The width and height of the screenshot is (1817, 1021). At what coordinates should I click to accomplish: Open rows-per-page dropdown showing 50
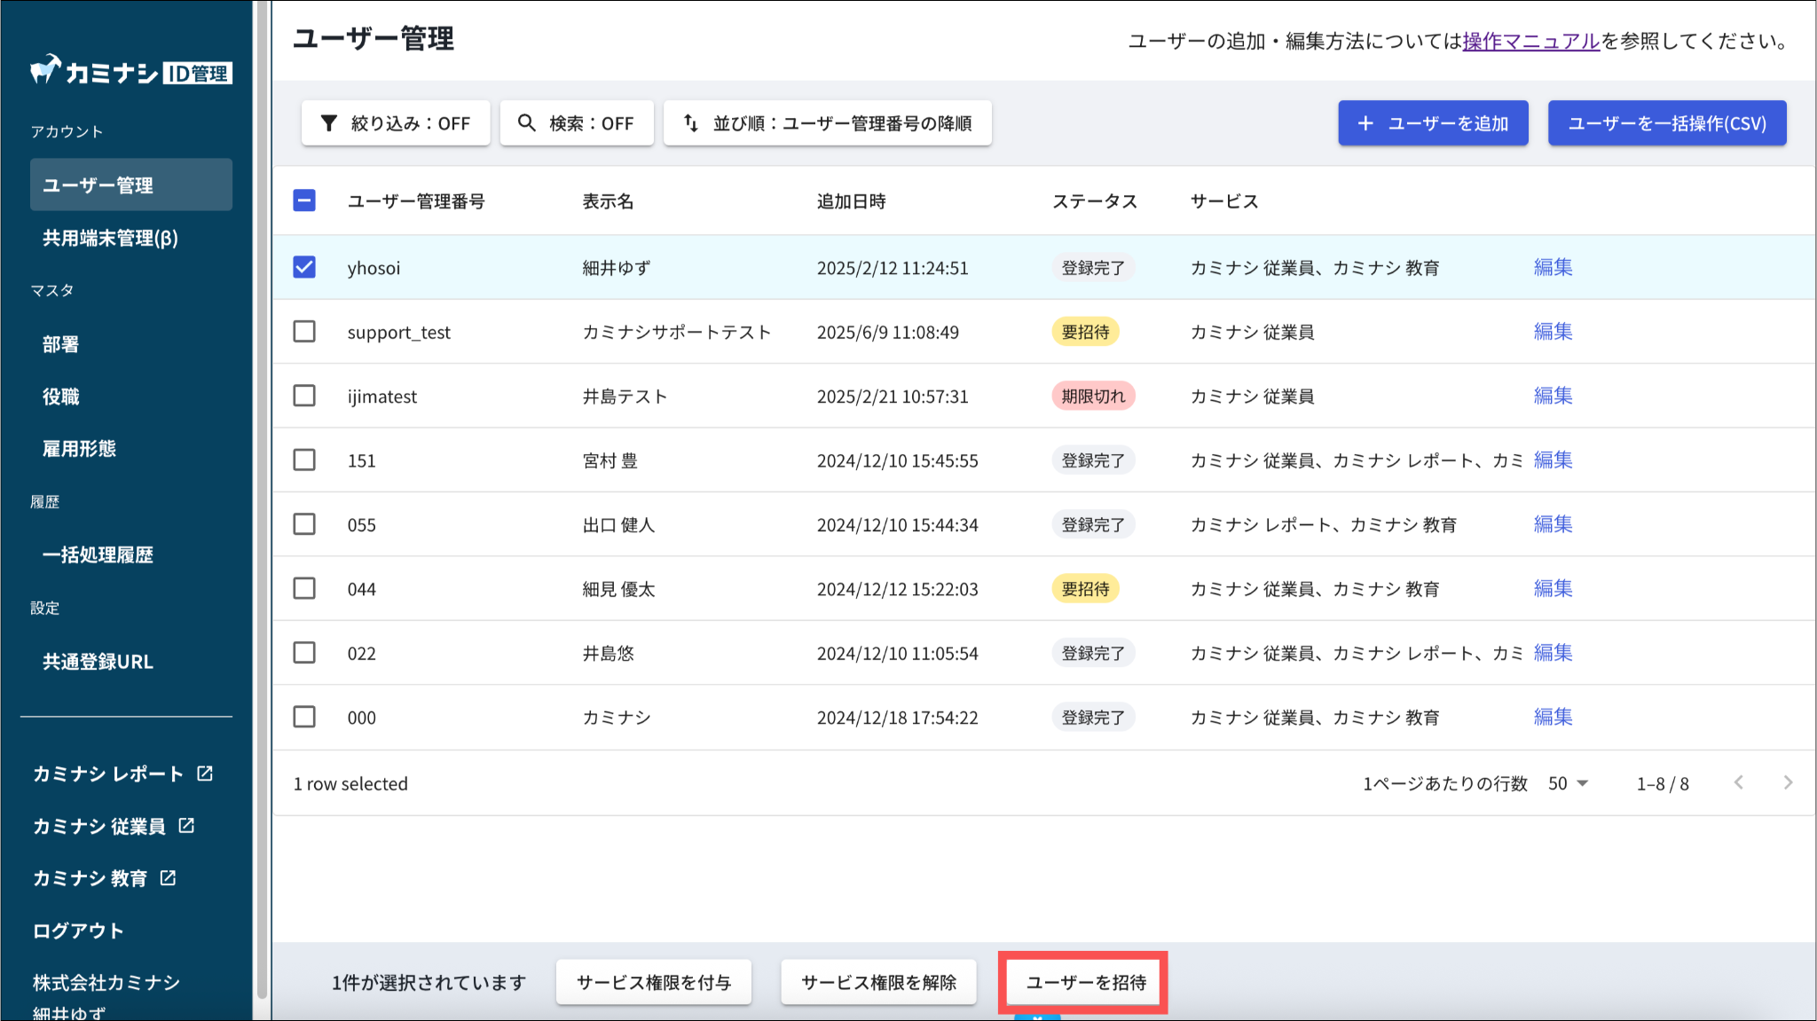(x=1568, y=783)
